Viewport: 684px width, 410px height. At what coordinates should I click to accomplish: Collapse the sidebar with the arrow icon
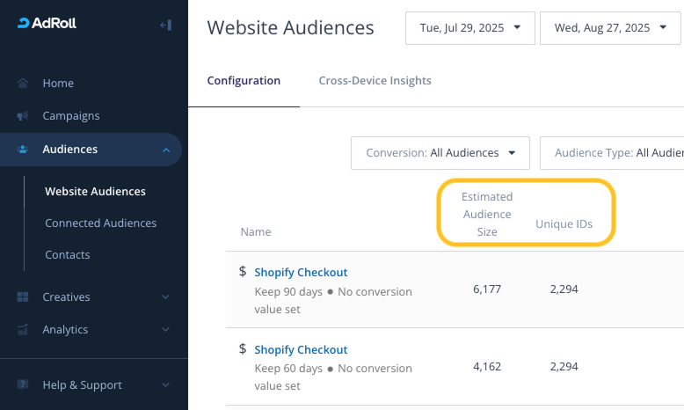165,25
